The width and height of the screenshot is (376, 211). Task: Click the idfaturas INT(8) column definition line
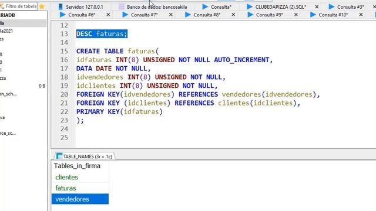[174, 60]
